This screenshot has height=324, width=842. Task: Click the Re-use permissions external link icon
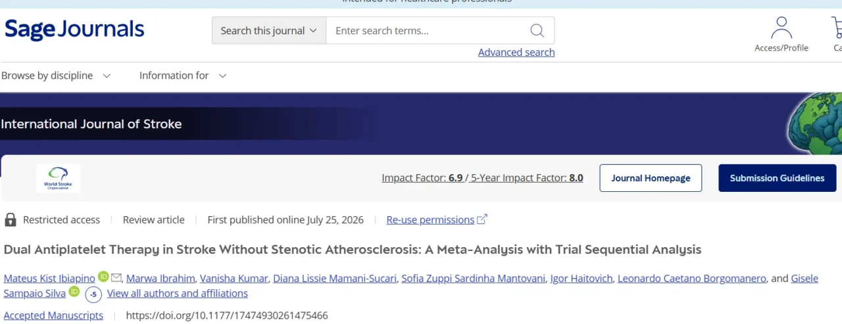click(482, 220)
